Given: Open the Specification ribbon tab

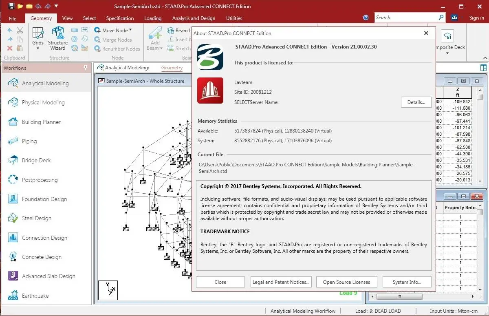Looking at the screenshot, I should 120,18.
